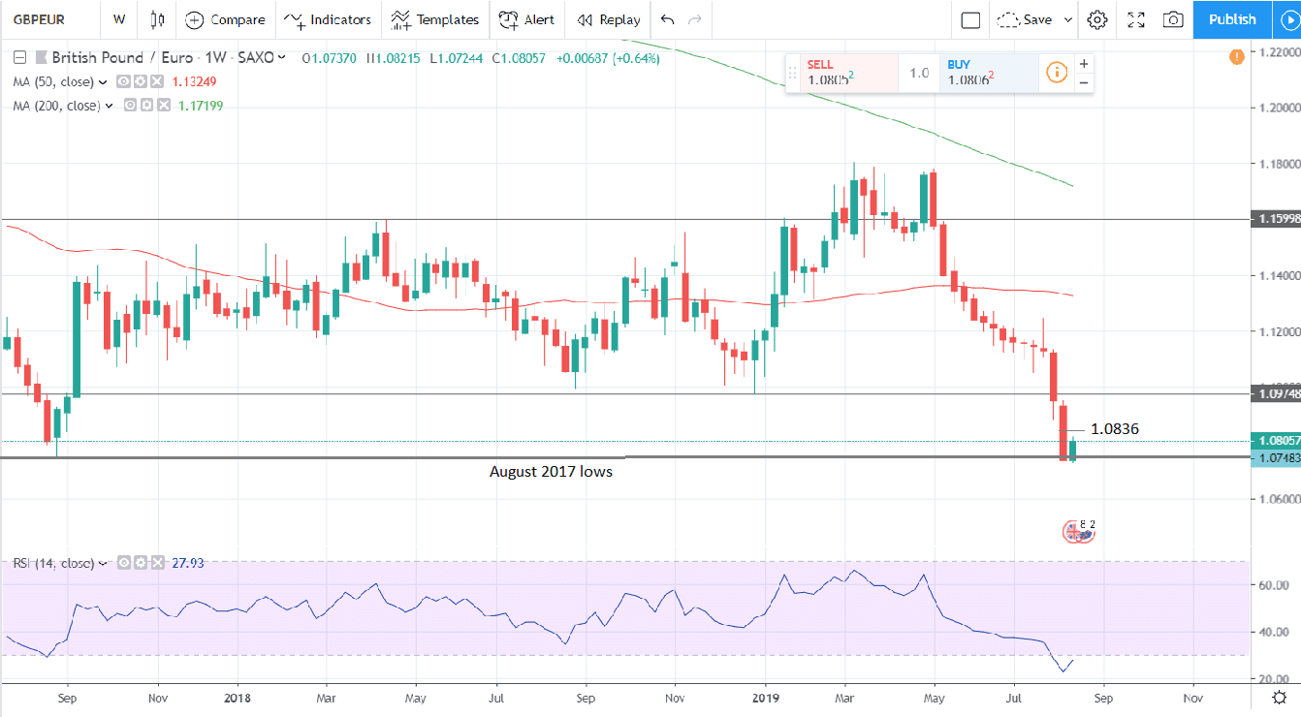Open chart properties gear icon
The width and height of the screenshot is (1301, 717).
[1097, 19]
